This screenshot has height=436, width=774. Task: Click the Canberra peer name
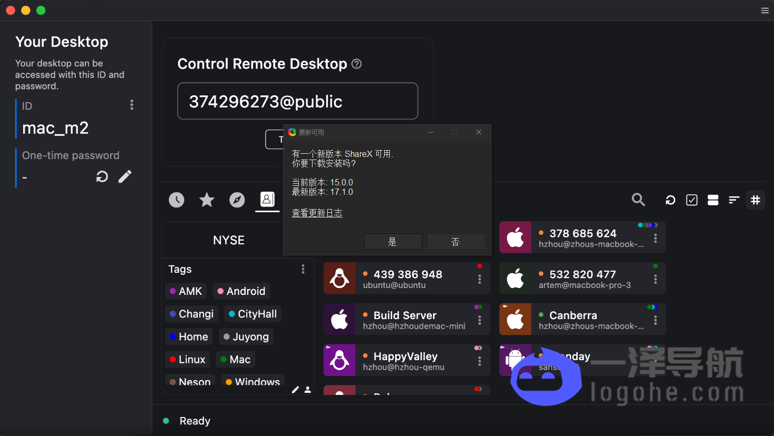click(573, 315)
